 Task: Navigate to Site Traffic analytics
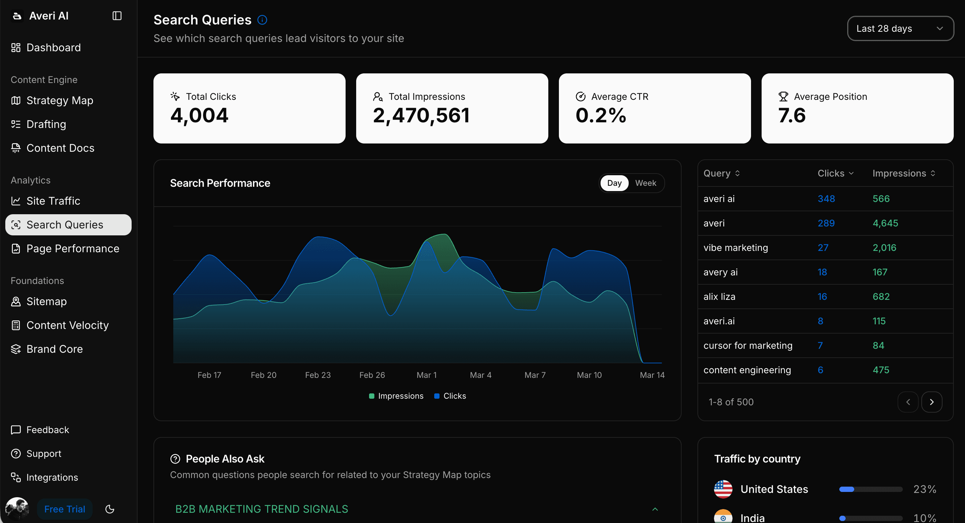tap(53, 201)
